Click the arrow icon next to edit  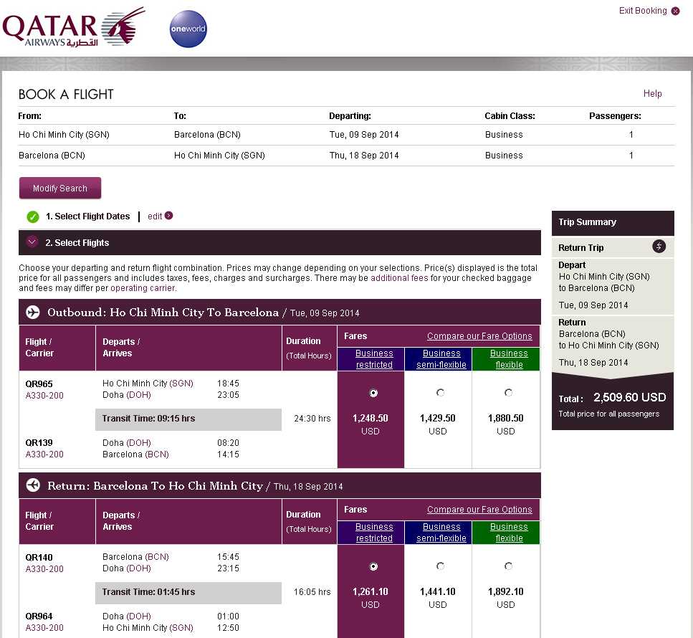click(x=169, y=216)
